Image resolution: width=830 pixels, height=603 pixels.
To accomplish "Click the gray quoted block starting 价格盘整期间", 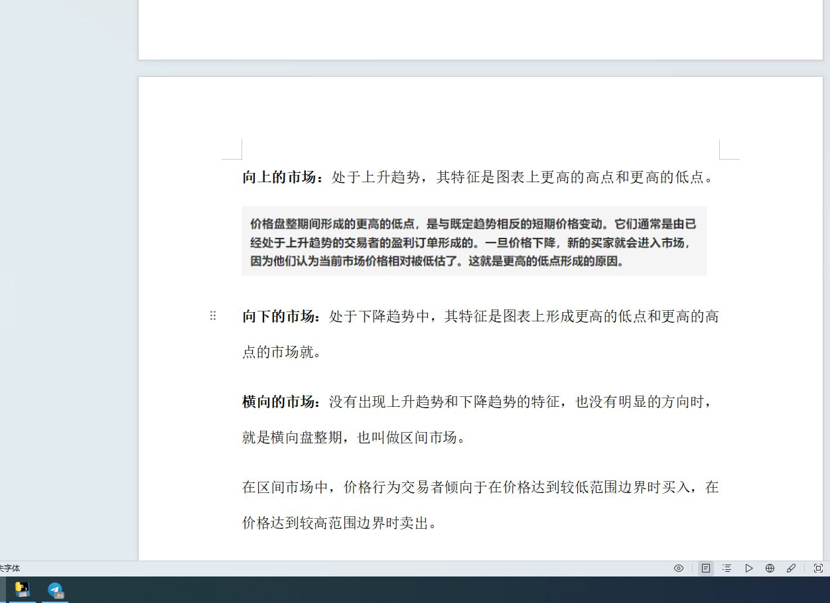I will pos(473,243).
